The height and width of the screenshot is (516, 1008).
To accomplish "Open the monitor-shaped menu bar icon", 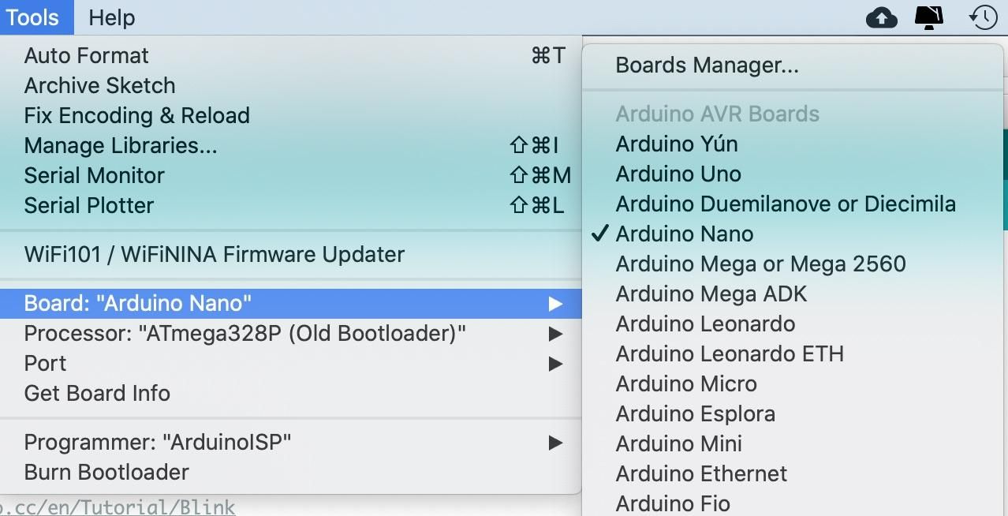I will point(929,17).
